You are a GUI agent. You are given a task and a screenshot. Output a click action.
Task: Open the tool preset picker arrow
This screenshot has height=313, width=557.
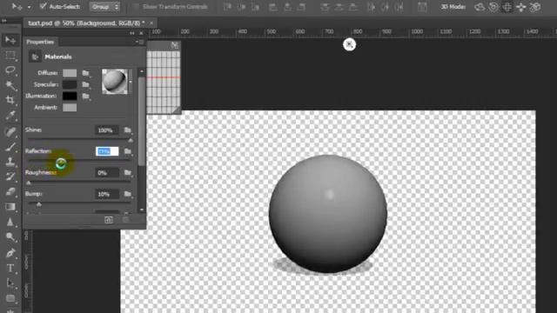pos(29,7)
